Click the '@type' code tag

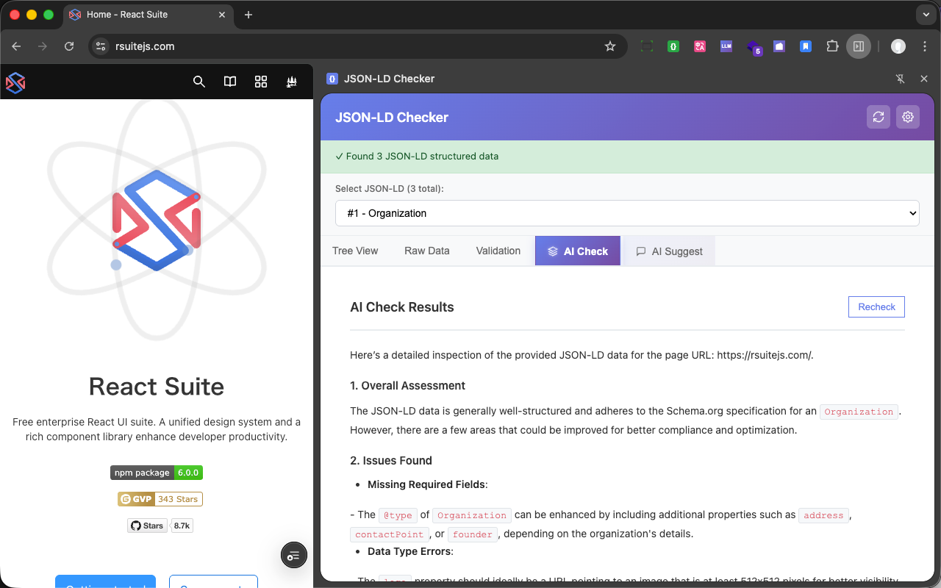[398, 515]
